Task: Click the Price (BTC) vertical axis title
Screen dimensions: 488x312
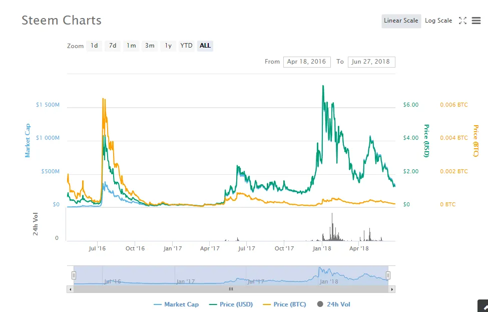Action: coord(476,141)
